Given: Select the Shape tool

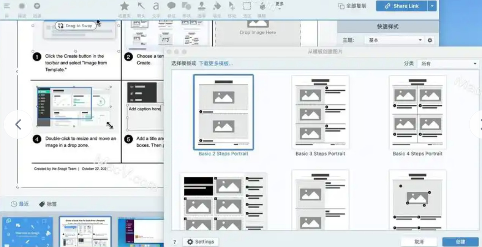Looking at the screenshot, I should (186, 6).
